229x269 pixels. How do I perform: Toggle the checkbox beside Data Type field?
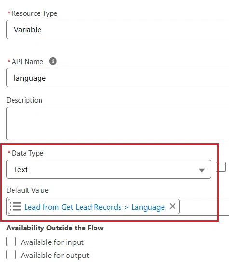(221, 167)
